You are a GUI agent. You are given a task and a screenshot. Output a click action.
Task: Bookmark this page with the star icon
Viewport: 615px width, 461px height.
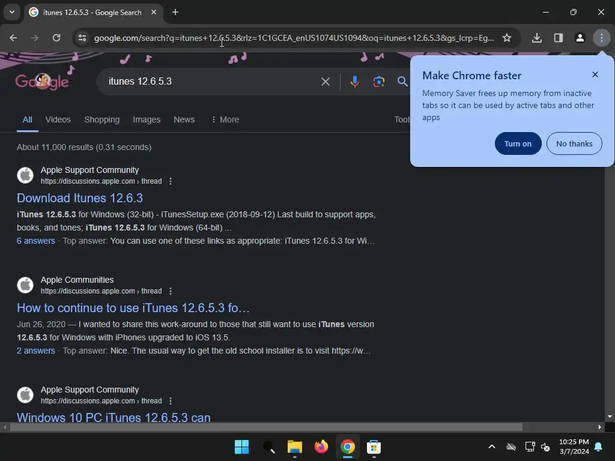507,38
